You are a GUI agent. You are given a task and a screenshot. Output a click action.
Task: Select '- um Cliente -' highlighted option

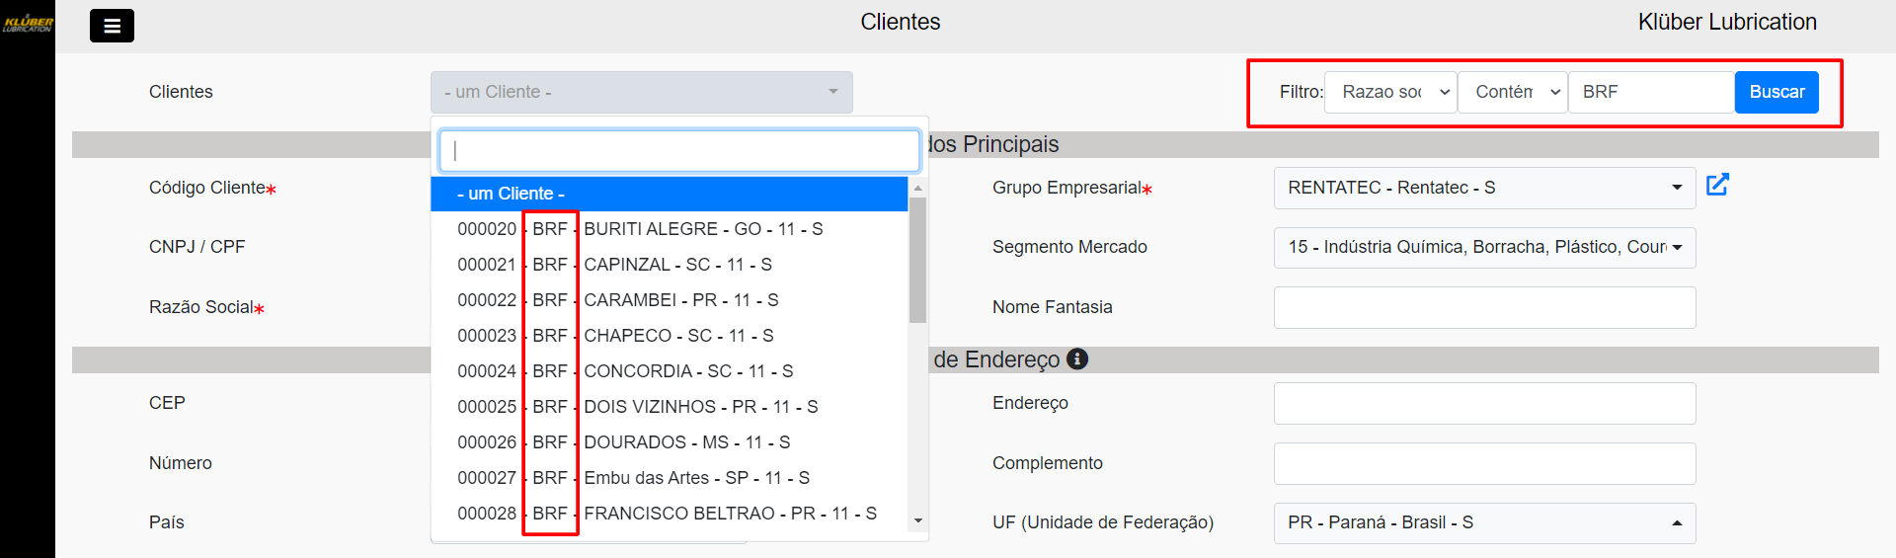click(669, 194)
